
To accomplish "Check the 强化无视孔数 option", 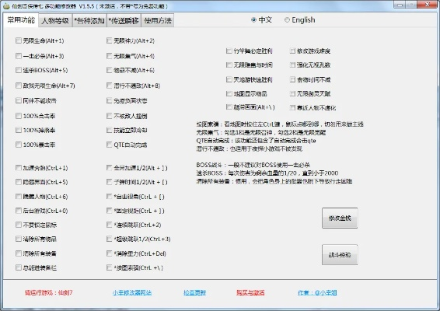I will (x=292, y=65).
